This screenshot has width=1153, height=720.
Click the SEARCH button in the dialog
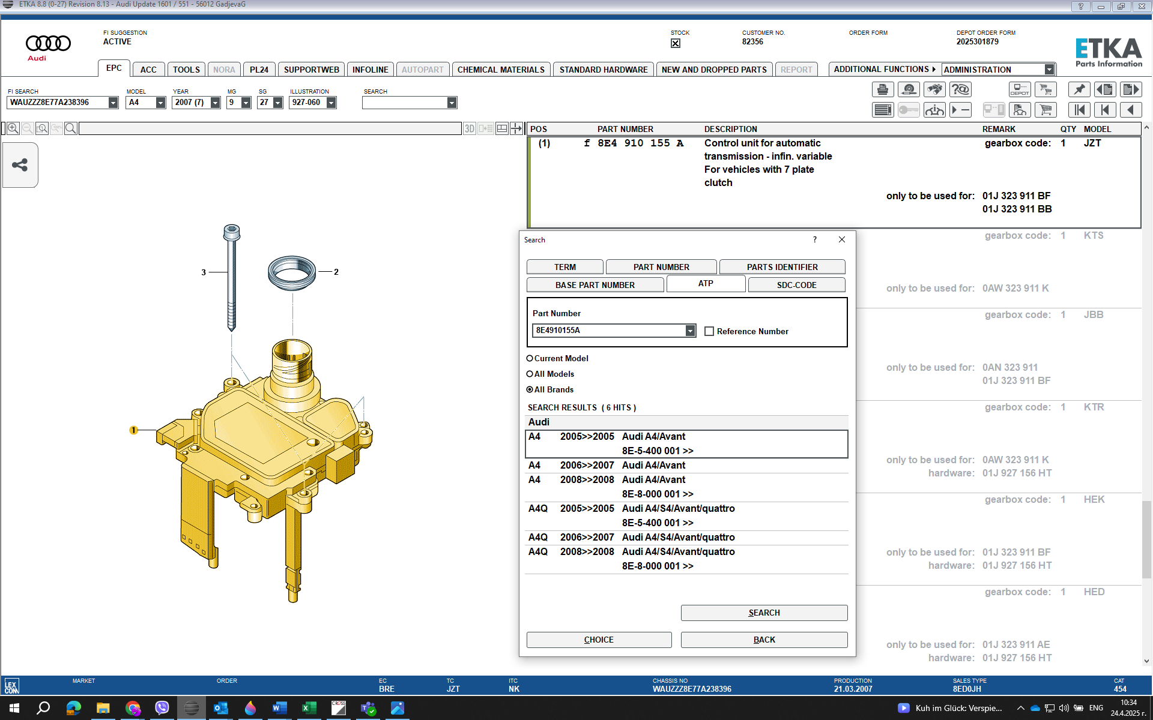point(764,613)
